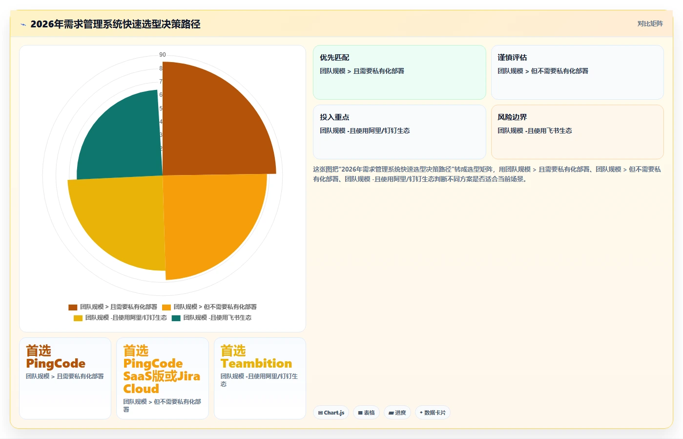The image size is (683, 439).
Task: Click the 首选 PingCode SaaS版或Jira Cloud headline
Action: tap(162, 370)
